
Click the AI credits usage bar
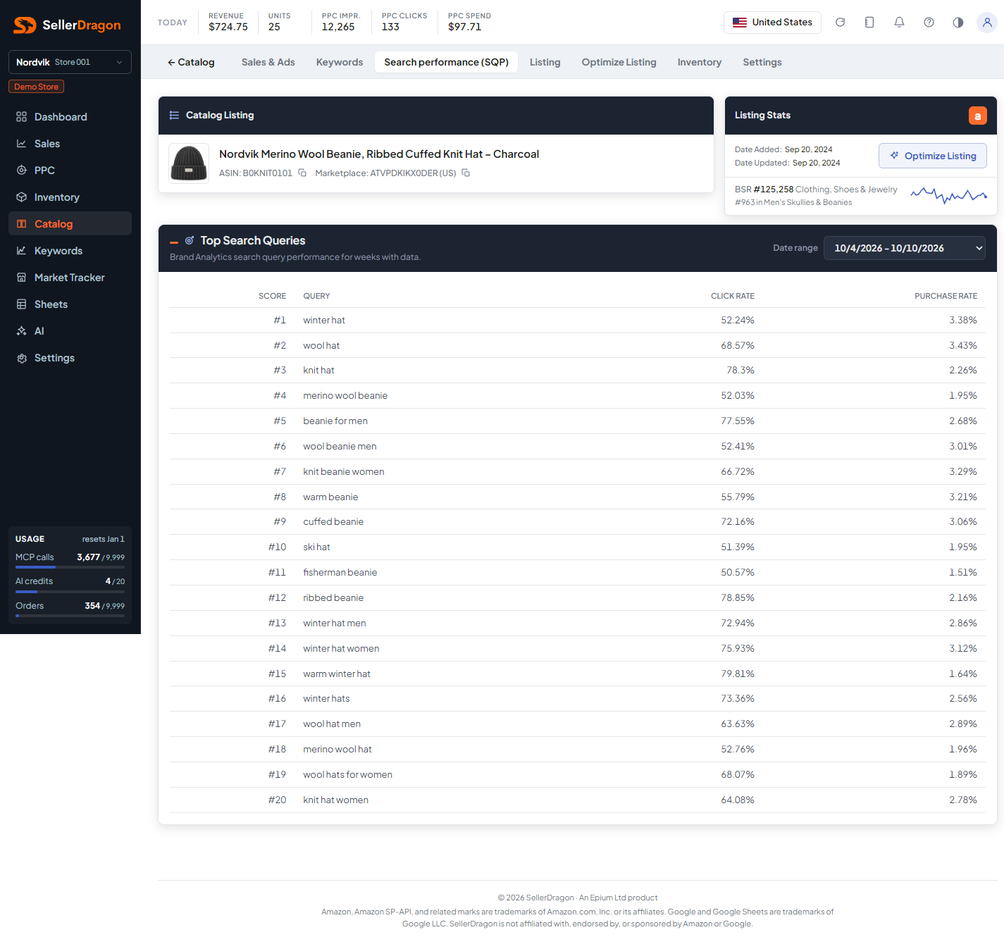(70, 592)
